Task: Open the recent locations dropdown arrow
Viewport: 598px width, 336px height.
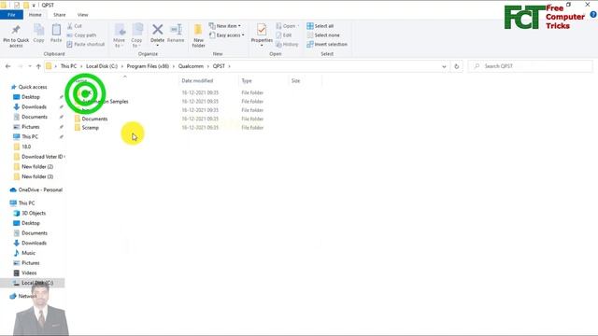Action: point(30,66)
